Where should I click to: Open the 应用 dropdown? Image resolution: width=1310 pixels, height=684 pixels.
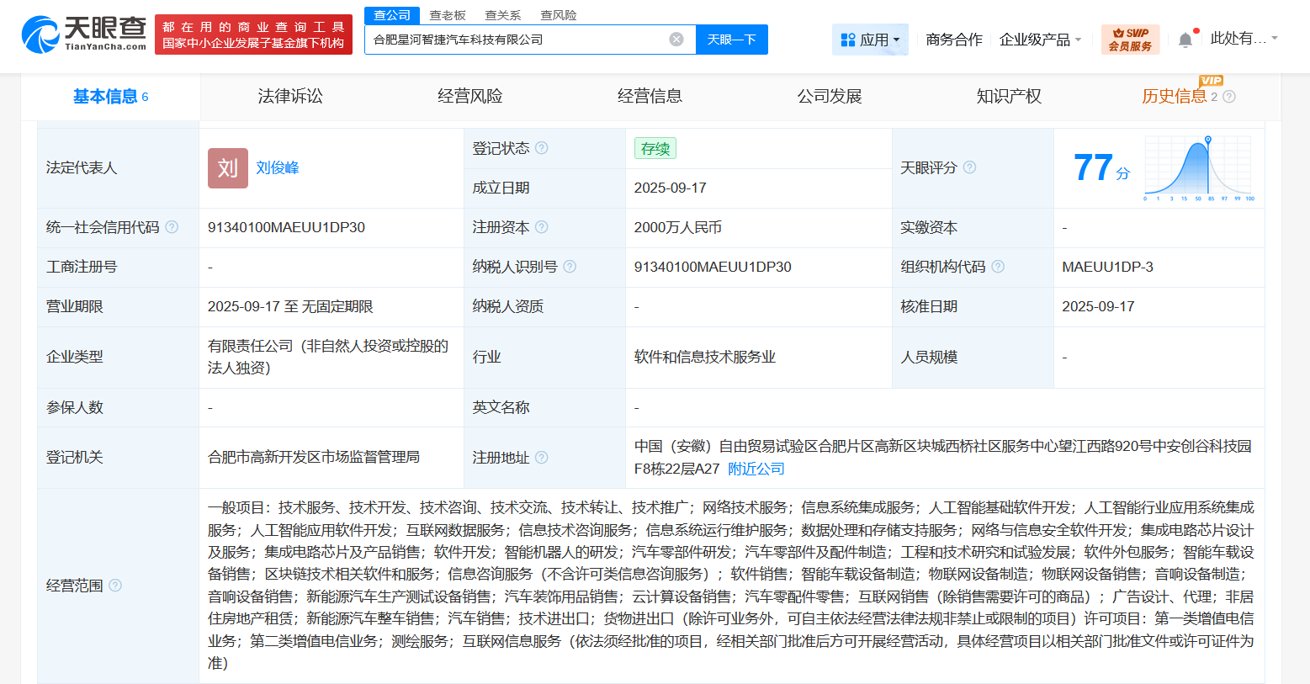pos(870,39)
